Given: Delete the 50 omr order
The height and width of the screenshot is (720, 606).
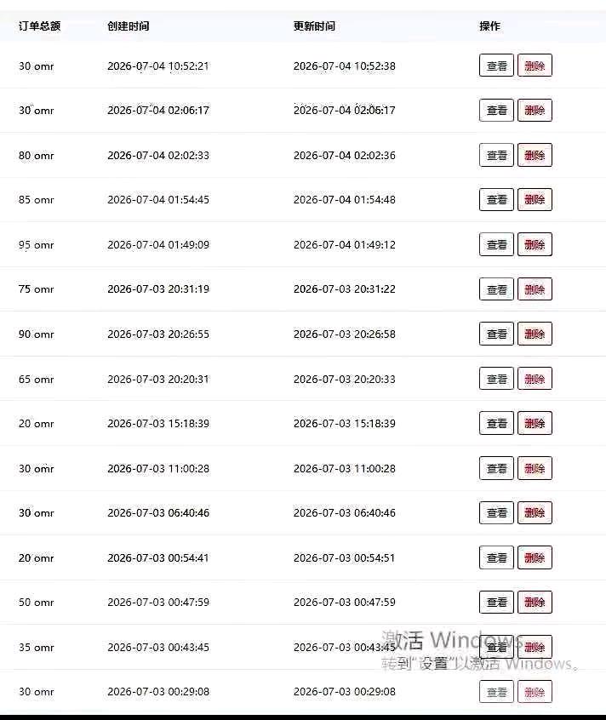Looking at the screenshot, I should 535,602.
